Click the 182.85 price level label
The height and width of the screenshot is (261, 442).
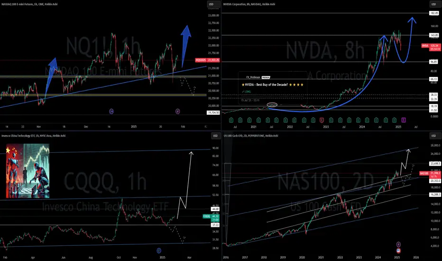coord(434,13)
